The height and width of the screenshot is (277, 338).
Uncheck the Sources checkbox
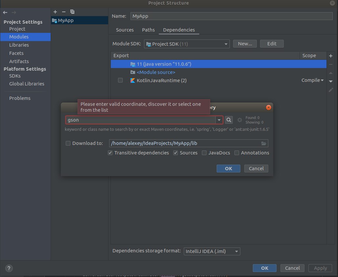[x=176, y=153]
